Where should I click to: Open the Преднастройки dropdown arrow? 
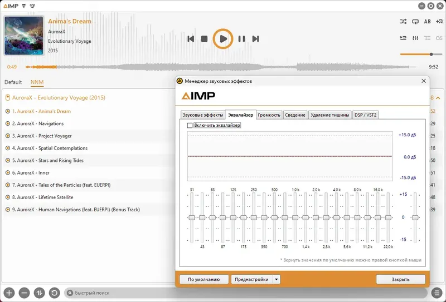(x=277, y=279)
